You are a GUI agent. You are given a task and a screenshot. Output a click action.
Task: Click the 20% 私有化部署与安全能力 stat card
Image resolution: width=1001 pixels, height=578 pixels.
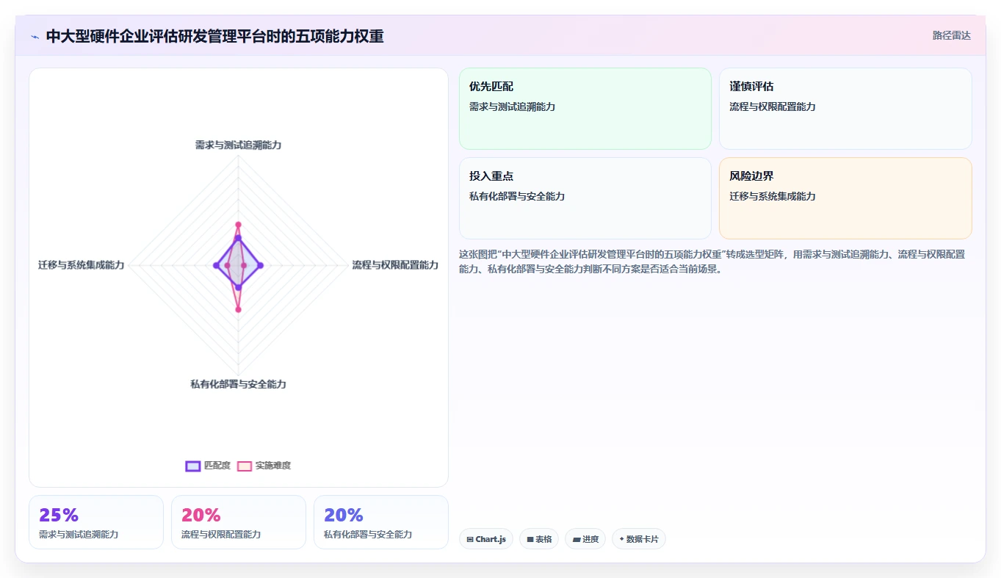381,522
